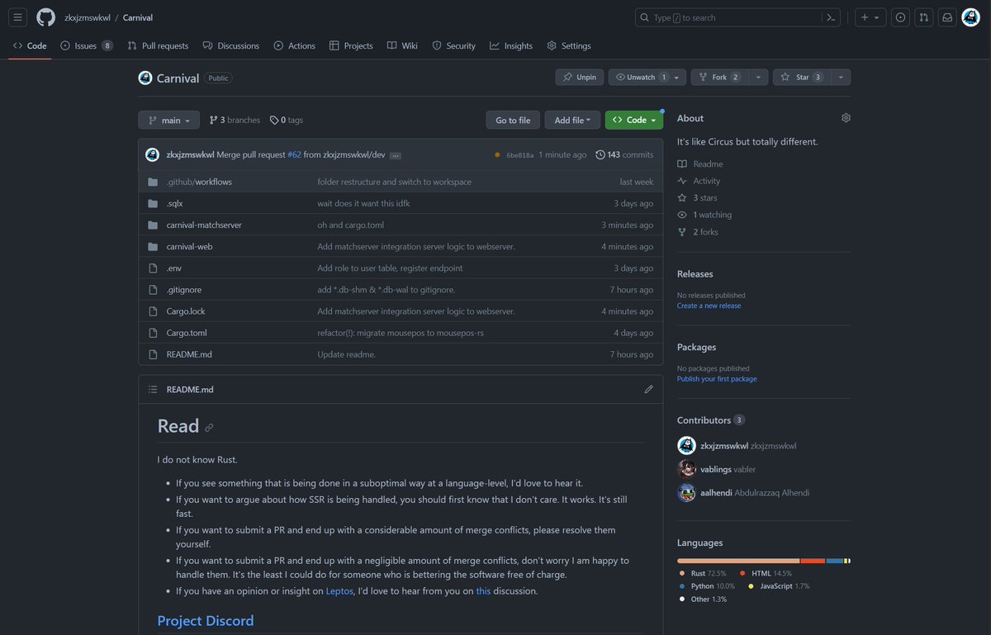Image resolution: width=991 pixels, height=635 pixels.
Task: Click the Rust segment of languages bar
Action: point(738,561)
